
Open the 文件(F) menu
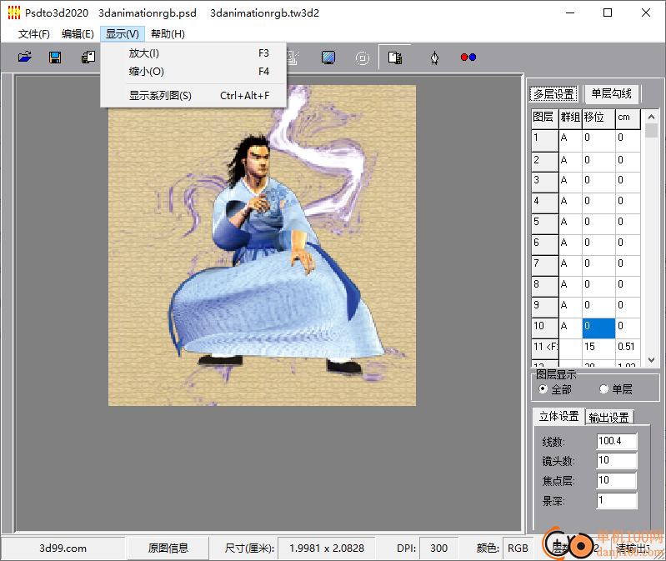(x=34, y=34)
